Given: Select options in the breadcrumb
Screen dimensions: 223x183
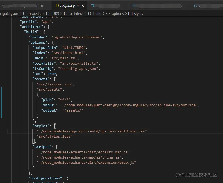Looking at the screenshot, I should coord(118,14).
